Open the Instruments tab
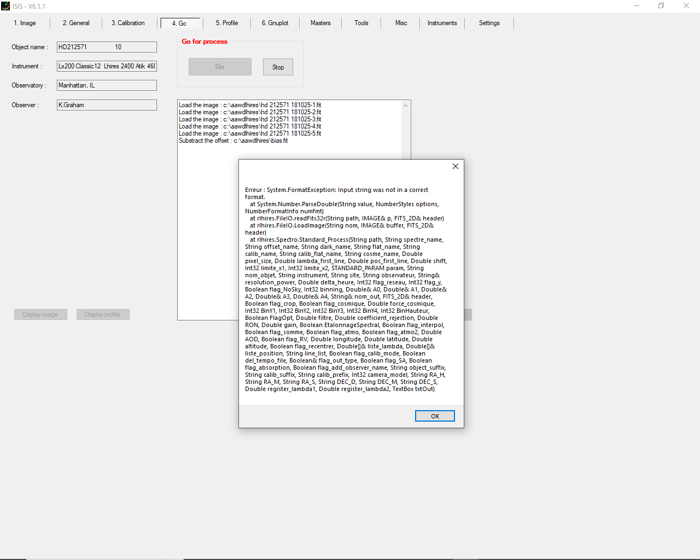This screenshot has height=560, width=700. point(442,23)
